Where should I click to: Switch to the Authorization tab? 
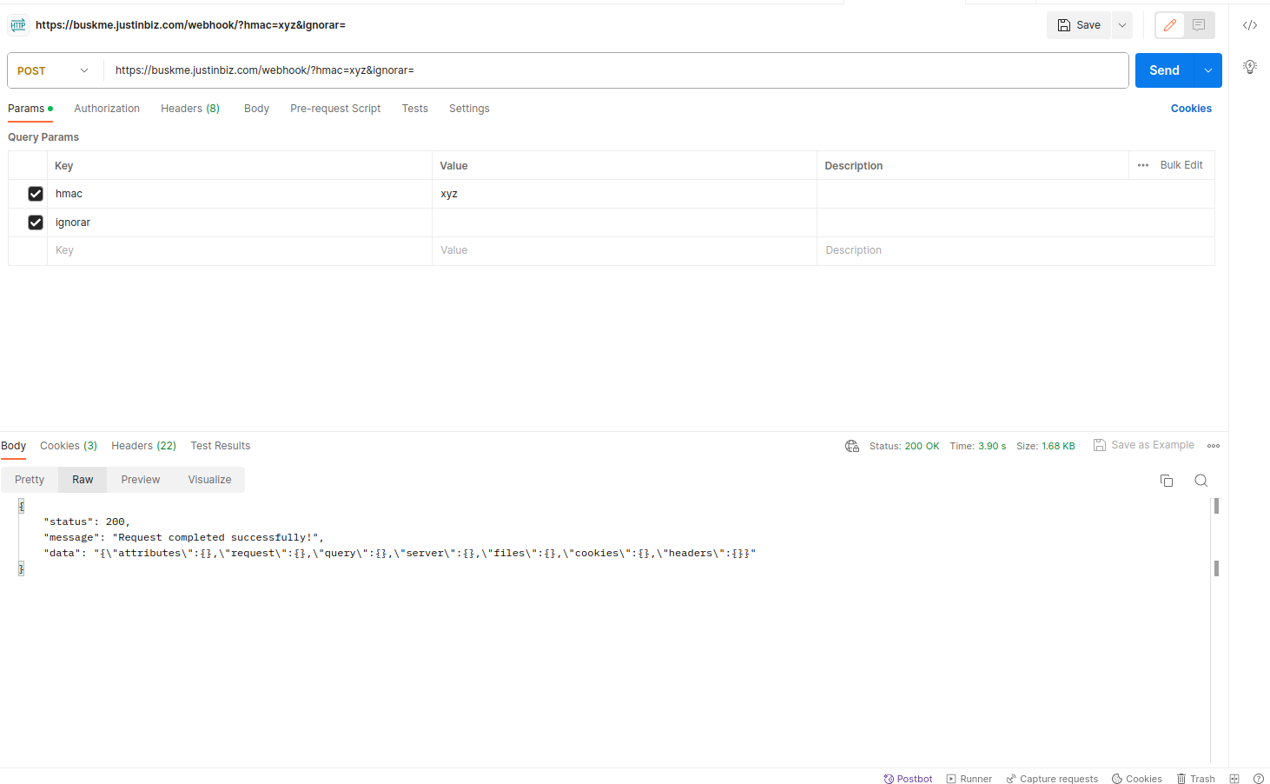coord(107,109)
